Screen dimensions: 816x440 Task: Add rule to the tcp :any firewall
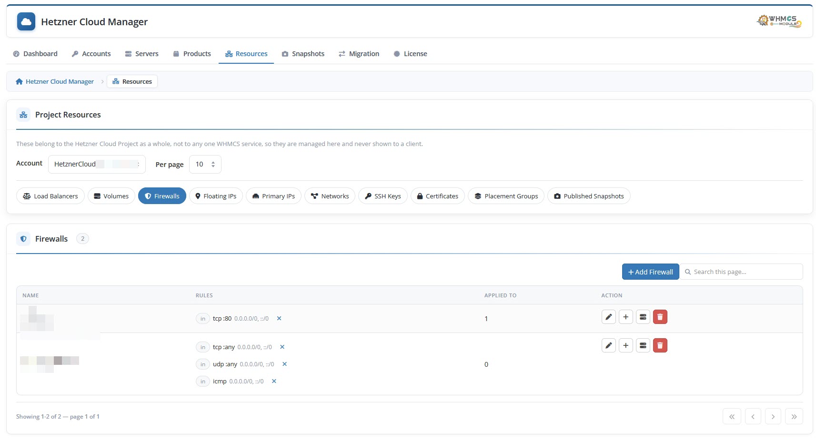[626, 345]
